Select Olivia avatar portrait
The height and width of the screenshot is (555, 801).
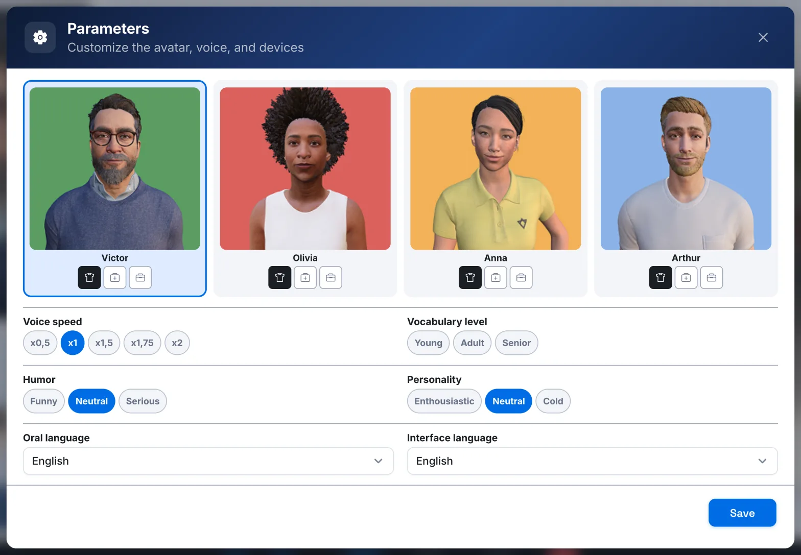tap(305, 168)
